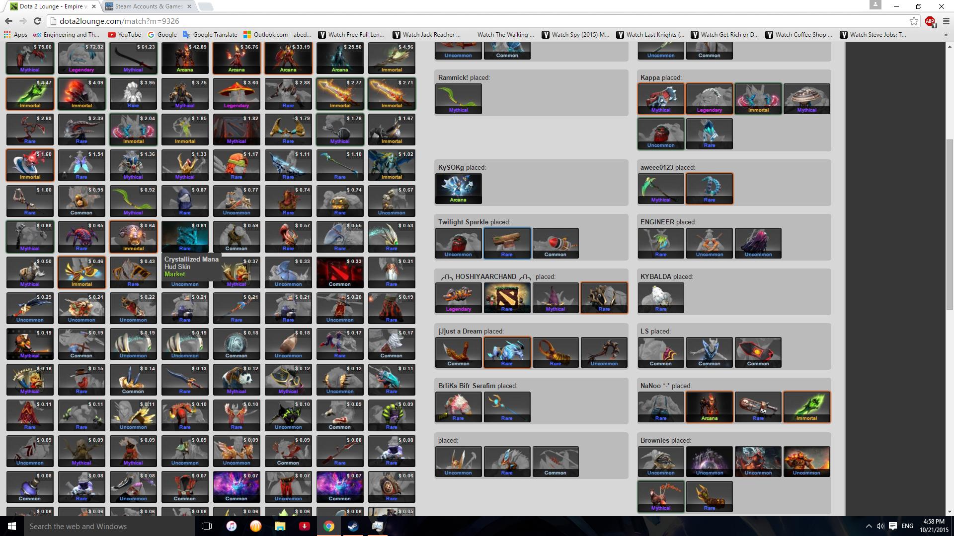954x536 pixels.
Task: Select the $75.00 Mythical inventory item
Action: pos(30,58)
